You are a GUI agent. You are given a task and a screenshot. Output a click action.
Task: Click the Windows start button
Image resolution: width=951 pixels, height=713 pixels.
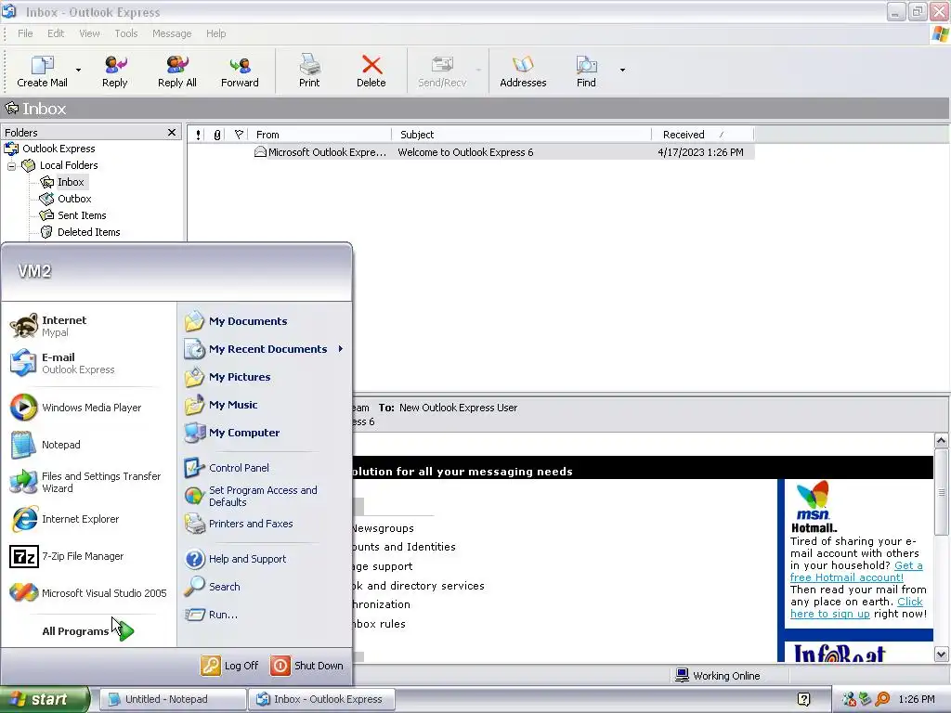pyautogui.click(x=45, y=699)
